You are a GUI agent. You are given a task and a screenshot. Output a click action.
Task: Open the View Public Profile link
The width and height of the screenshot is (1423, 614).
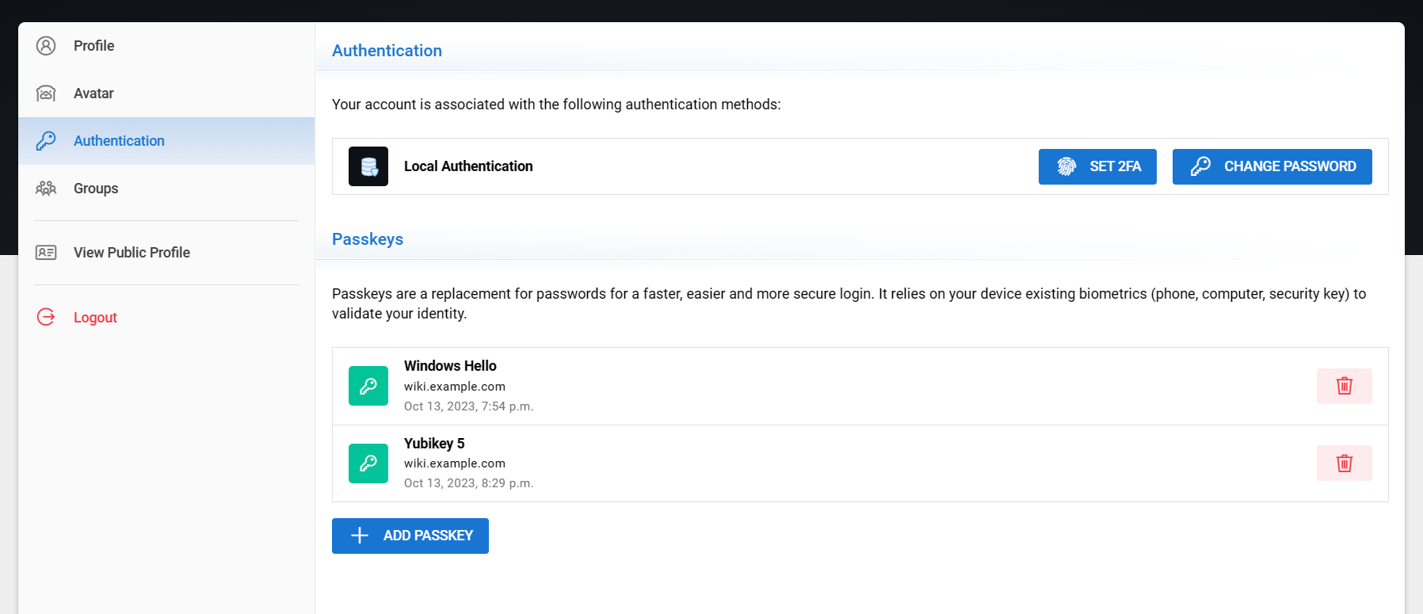[132, 253]
